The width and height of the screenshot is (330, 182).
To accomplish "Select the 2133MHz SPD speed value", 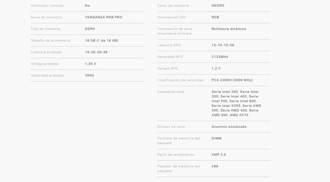I will pos(220,57).
